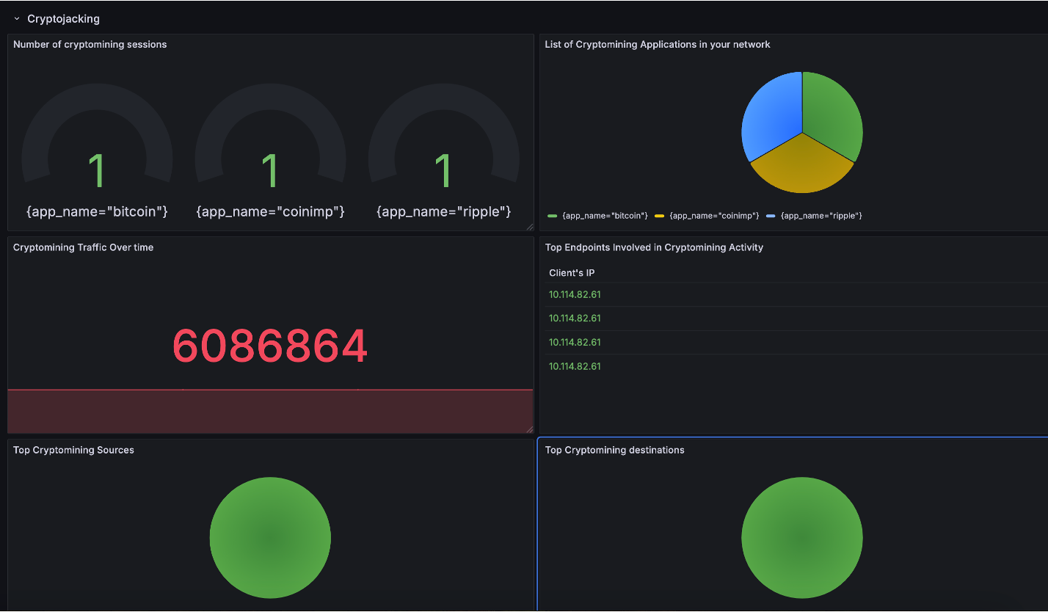
Task: Toggle the ripple series in the pie legend
Action: (821, 216)
